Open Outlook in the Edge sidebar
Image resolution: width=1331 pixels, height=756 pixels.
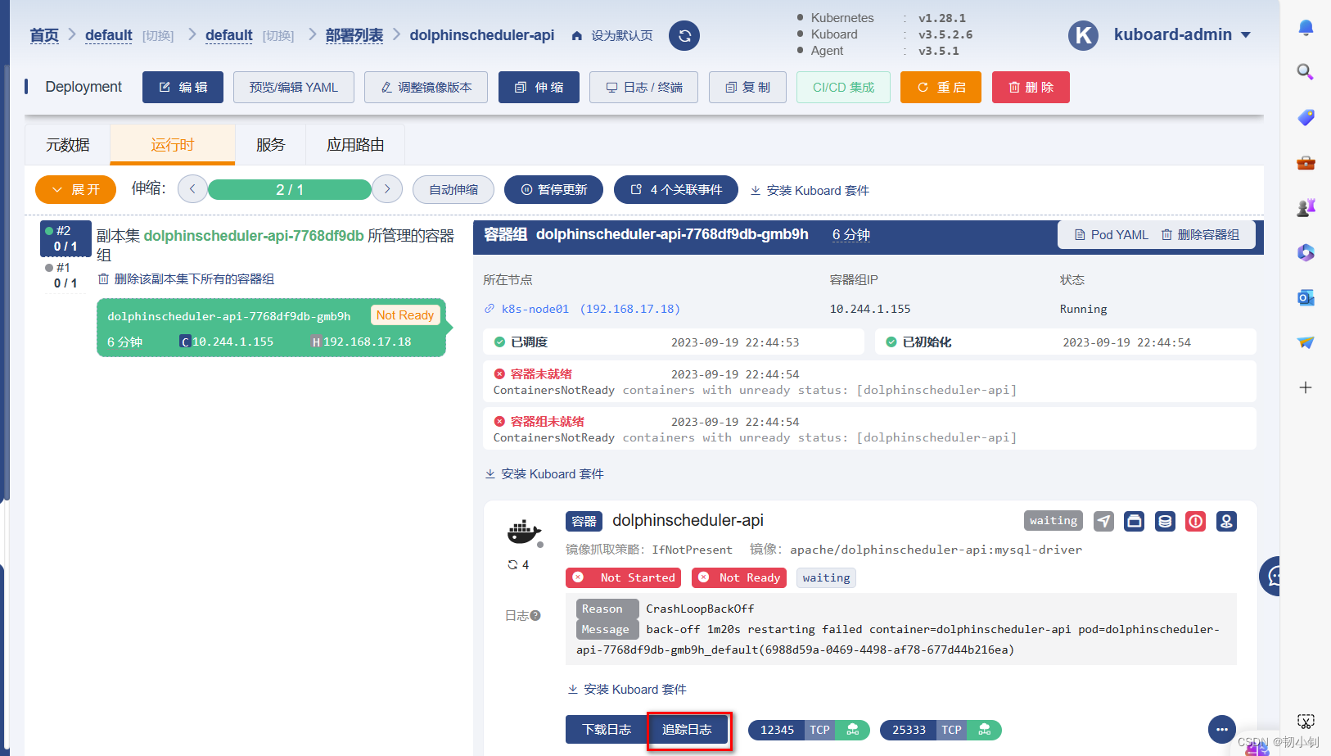click(x=1306, y=297)
